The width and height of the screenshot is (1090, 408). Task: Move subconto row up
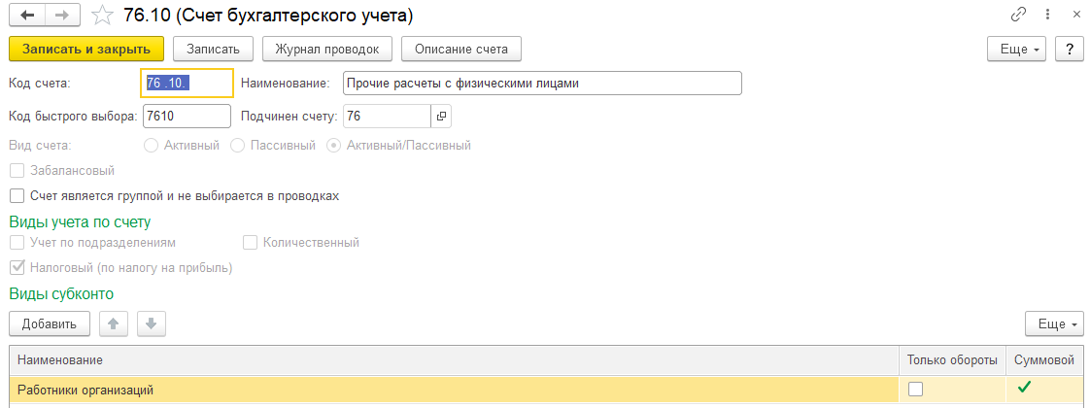(115, 323)
